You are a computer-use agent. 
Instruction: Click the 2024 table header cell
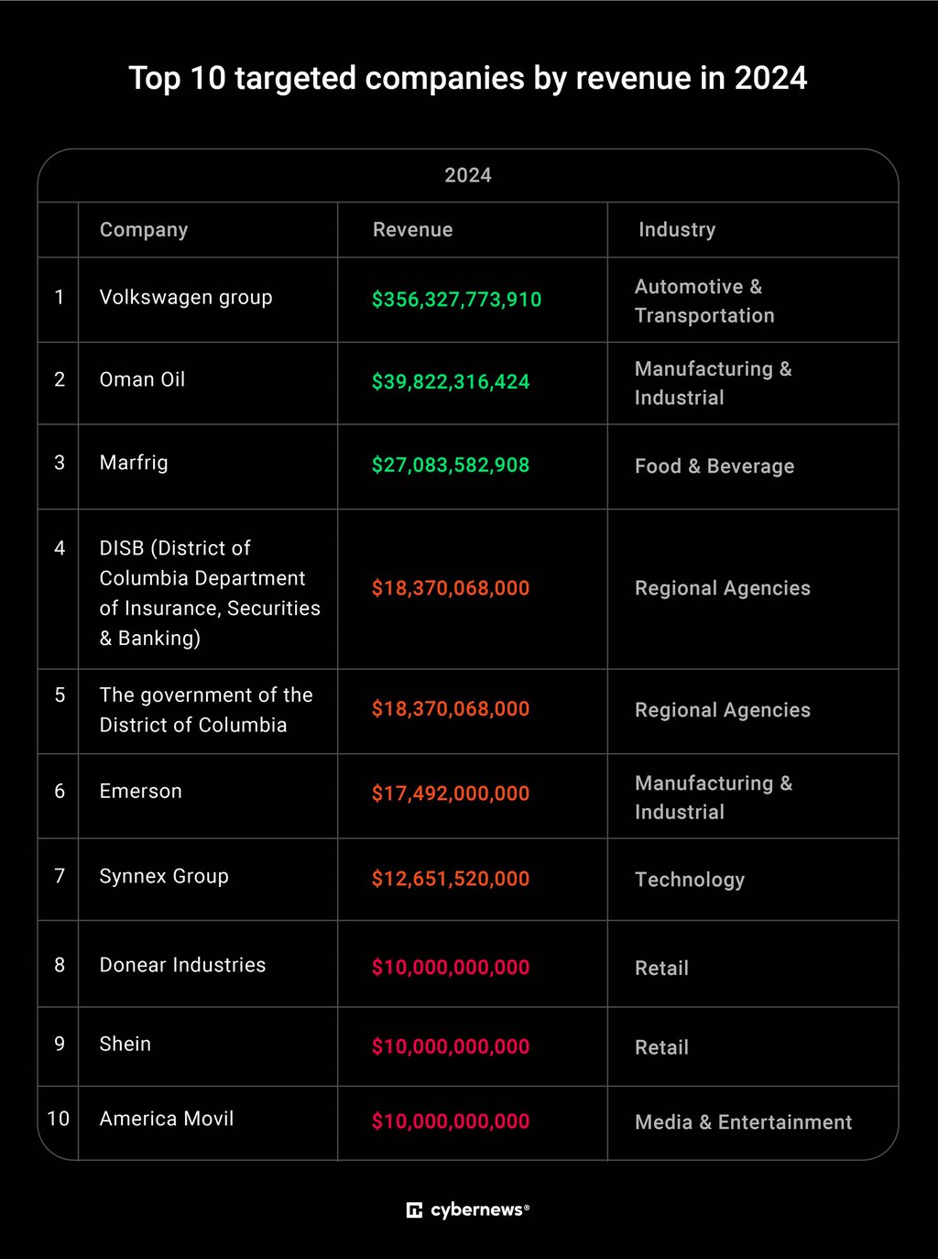tap(468, 175)
